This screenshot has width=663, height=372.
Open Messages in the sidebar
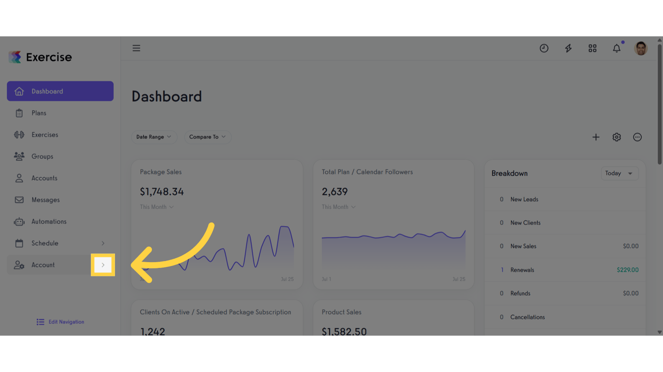(x=60, y=200)
